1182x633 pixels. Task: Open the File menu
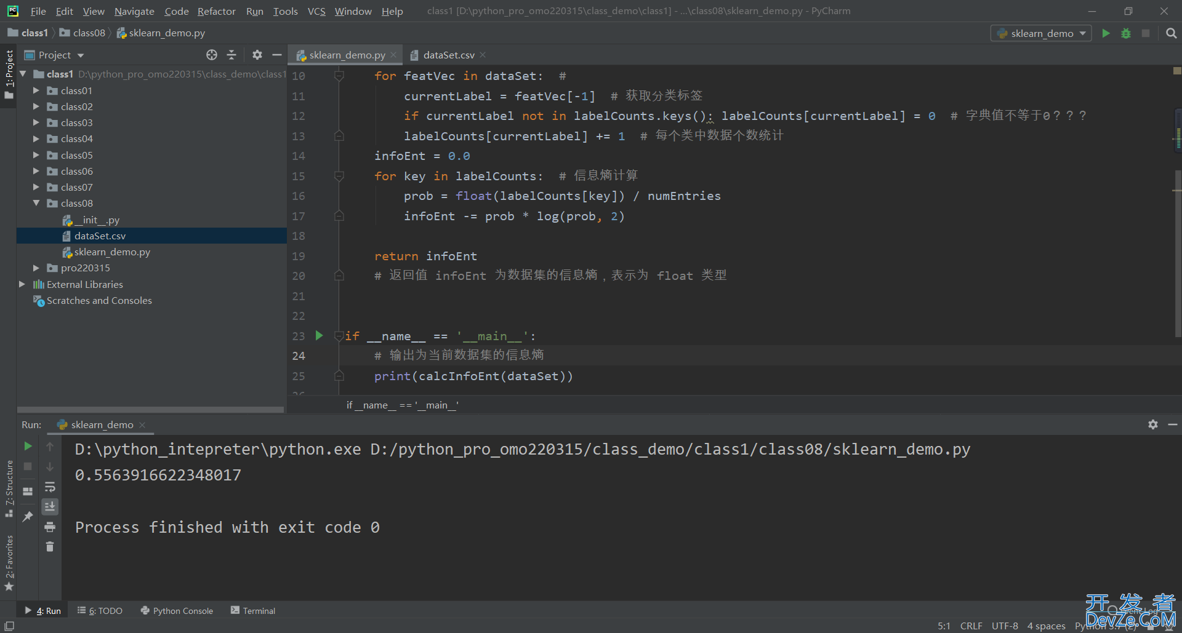[38, 11]
